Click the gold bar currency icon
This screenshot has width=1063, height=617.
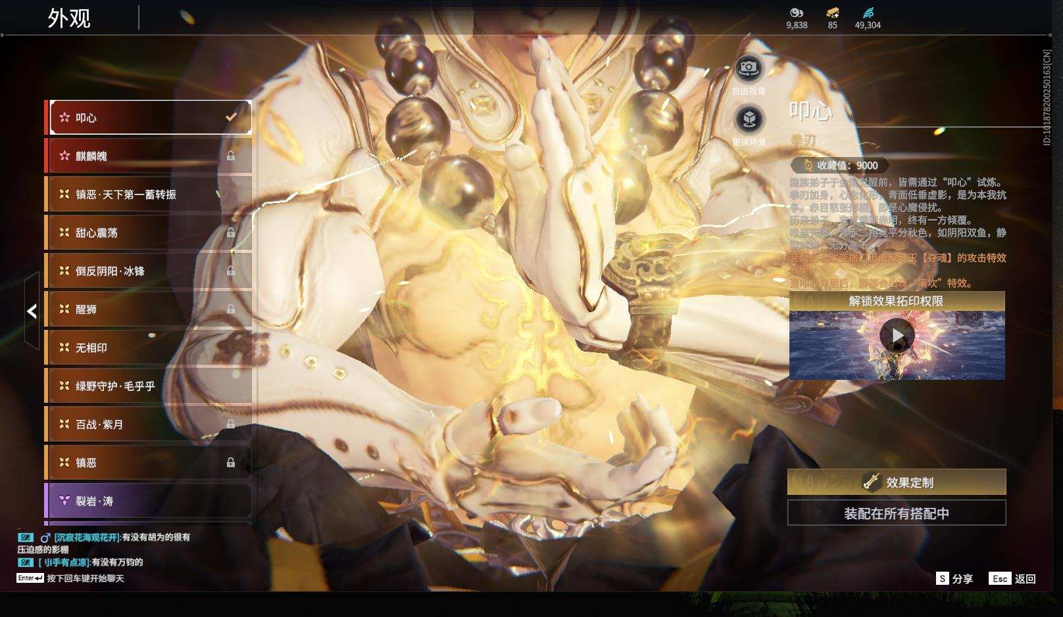point(832,12)
